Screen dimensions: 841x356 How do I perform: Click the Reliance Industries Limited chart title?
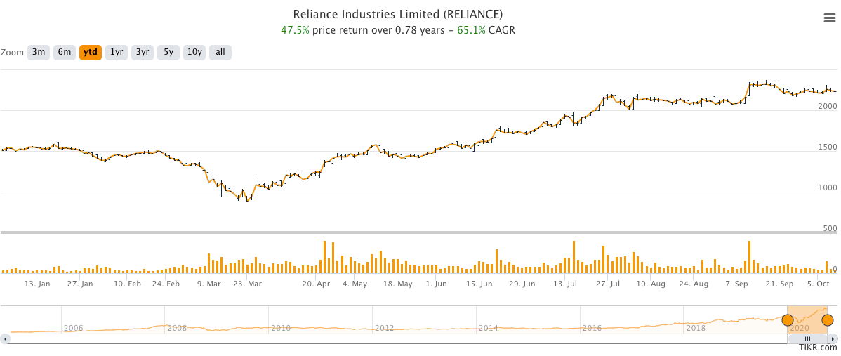point(398,14)
